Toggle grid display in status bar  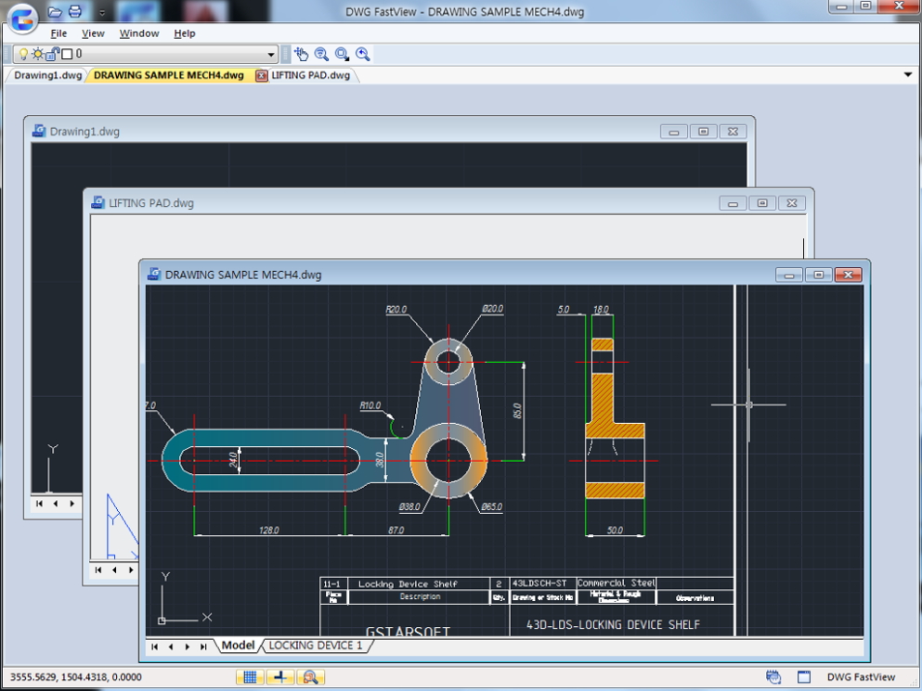click(x=251, y=677)
